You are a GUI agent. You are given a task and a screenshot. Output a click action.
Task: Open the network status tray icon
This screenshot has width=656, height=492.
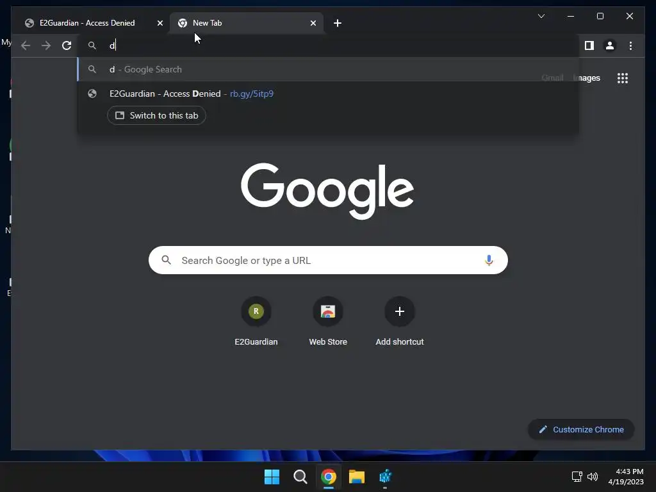pyautogui.click(x=577, y=477)
